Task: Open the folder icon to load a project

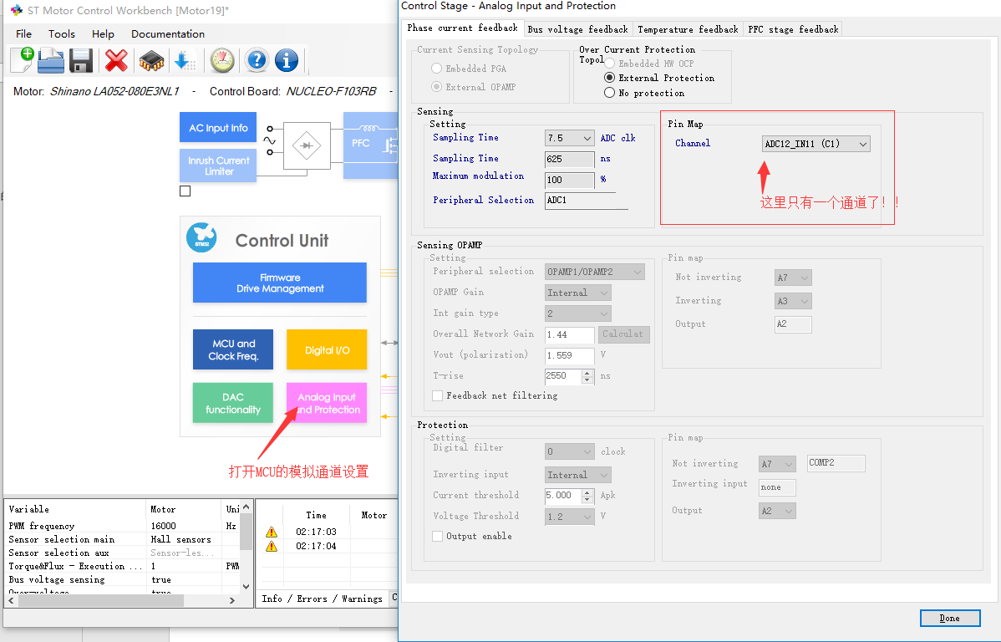Action: [x=50, y=59]
